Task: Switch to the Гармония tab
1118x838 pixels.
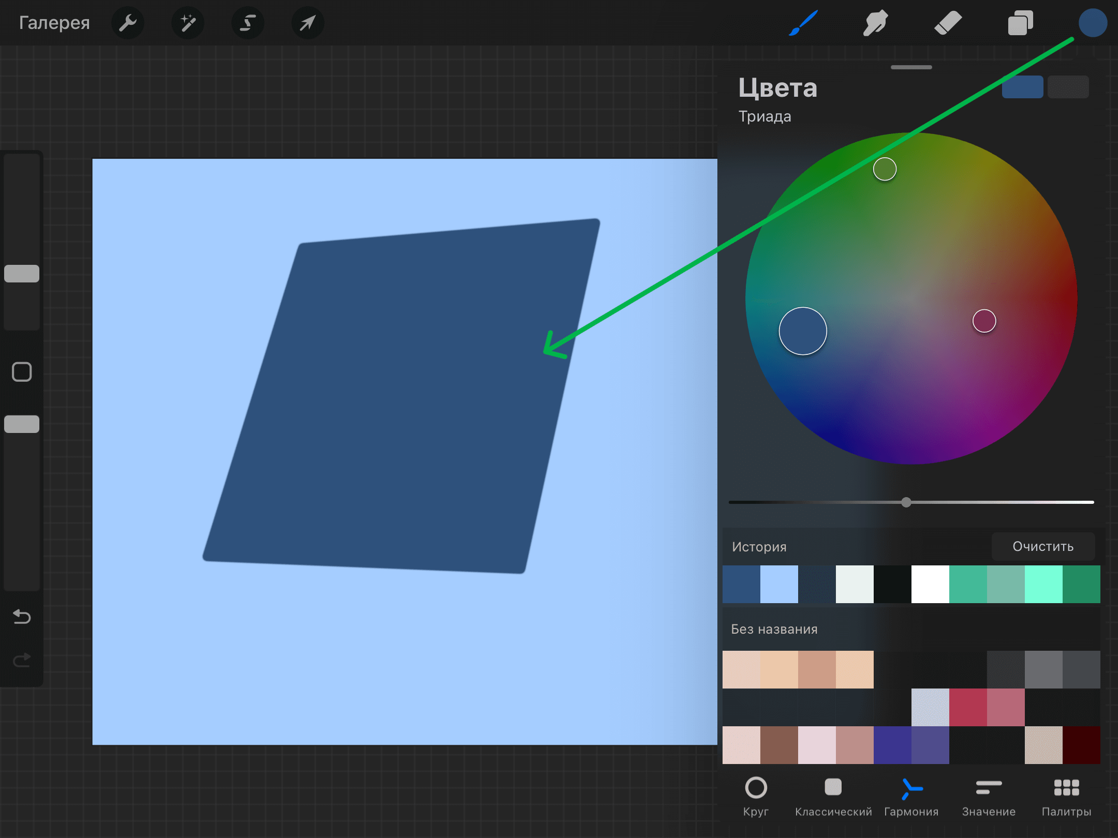Action: click(x=911, y=797)
